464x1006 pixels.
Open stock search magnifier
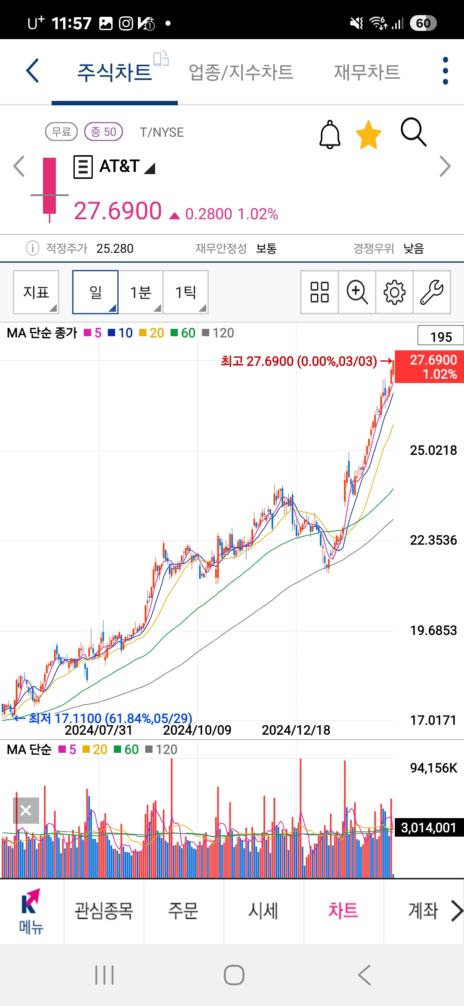[413, 132]
